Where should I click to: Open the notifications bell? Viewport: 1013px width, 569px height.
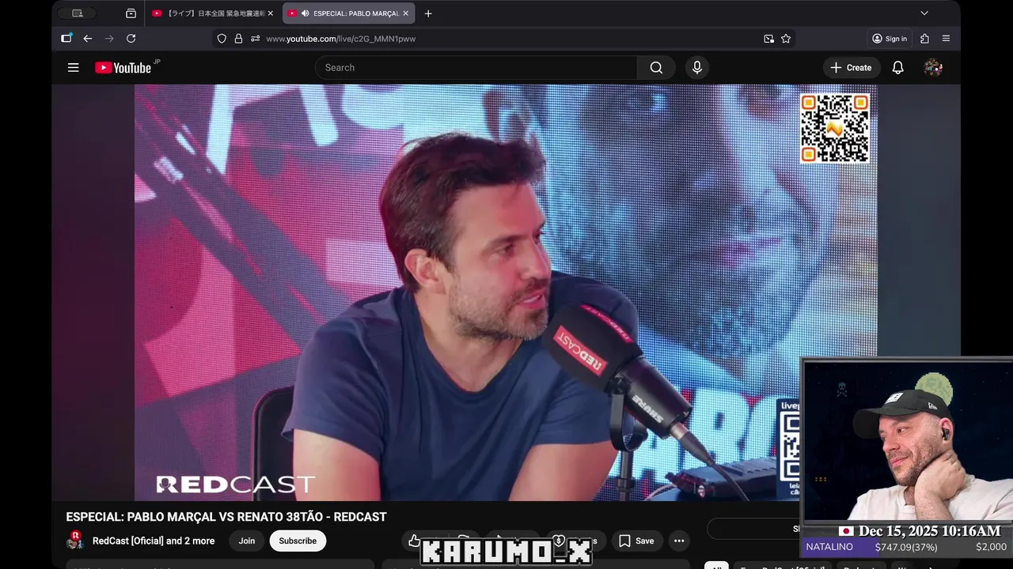897,68
